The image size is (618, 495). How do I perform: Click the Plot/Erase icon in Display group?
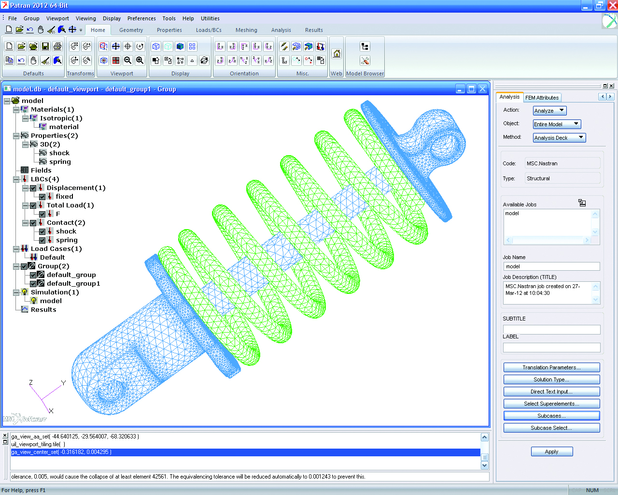[x=156, y=60]
